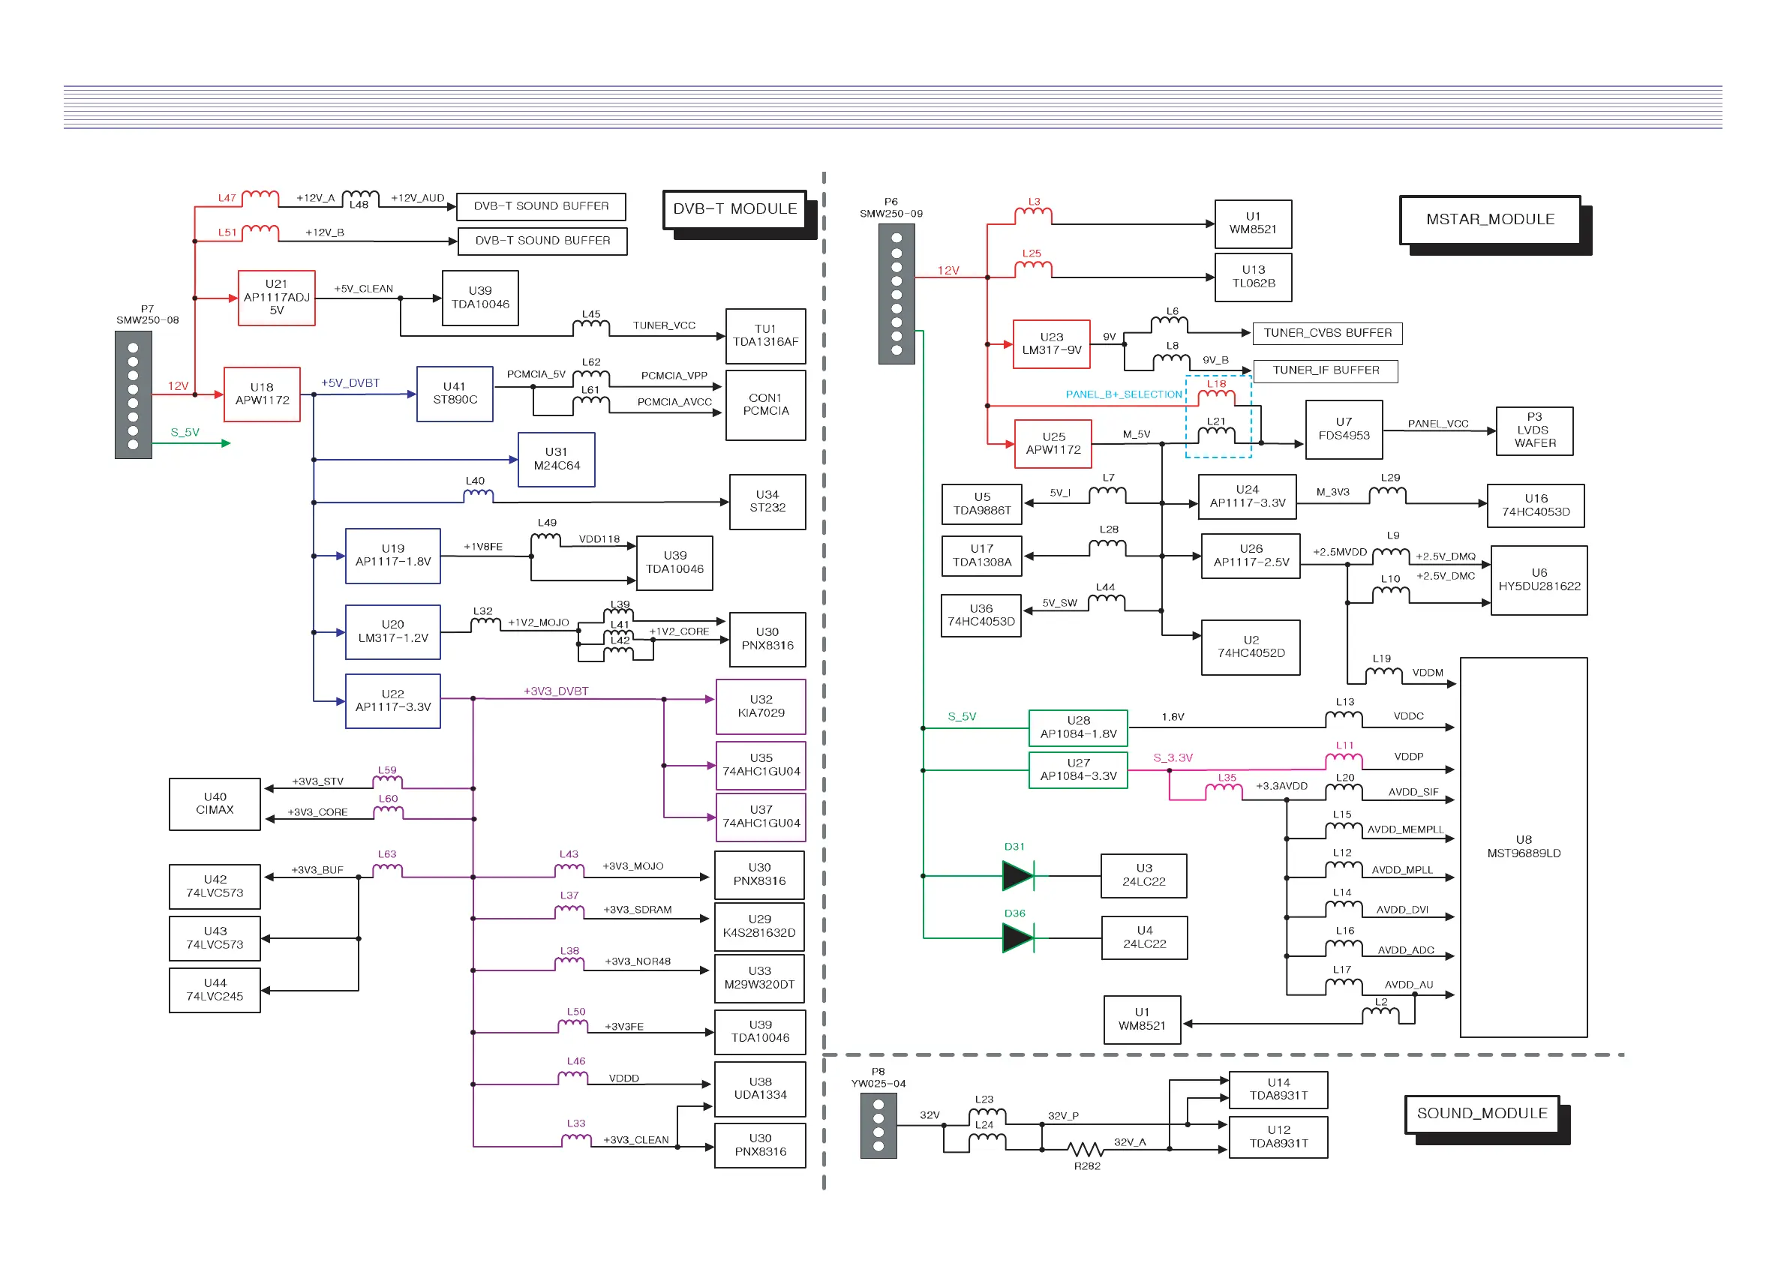Screen dimensions: 1787x1263
Task: Click the P6 SMW250-09 connector
Action: click(897, 294)
